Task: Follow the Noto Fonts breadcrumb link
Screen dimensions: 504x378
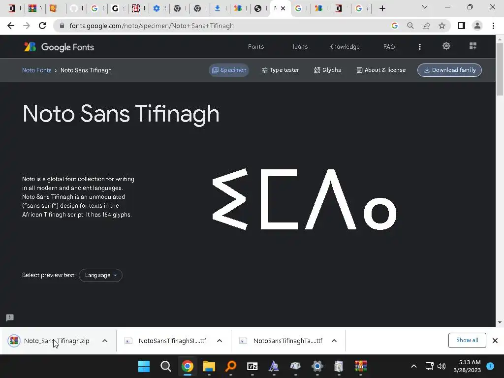Action: point(36,70)
